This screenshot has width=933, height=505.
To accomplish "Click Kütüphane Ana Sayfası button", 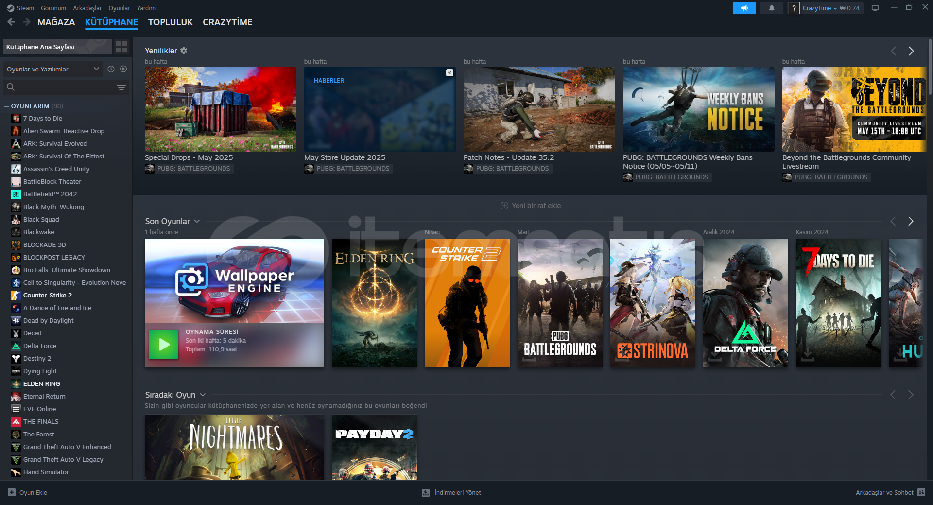I will point(57,47).
